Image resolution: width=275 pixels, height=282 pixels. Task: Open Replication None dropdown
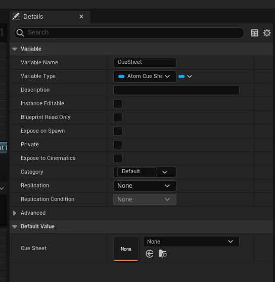point(145,186)
